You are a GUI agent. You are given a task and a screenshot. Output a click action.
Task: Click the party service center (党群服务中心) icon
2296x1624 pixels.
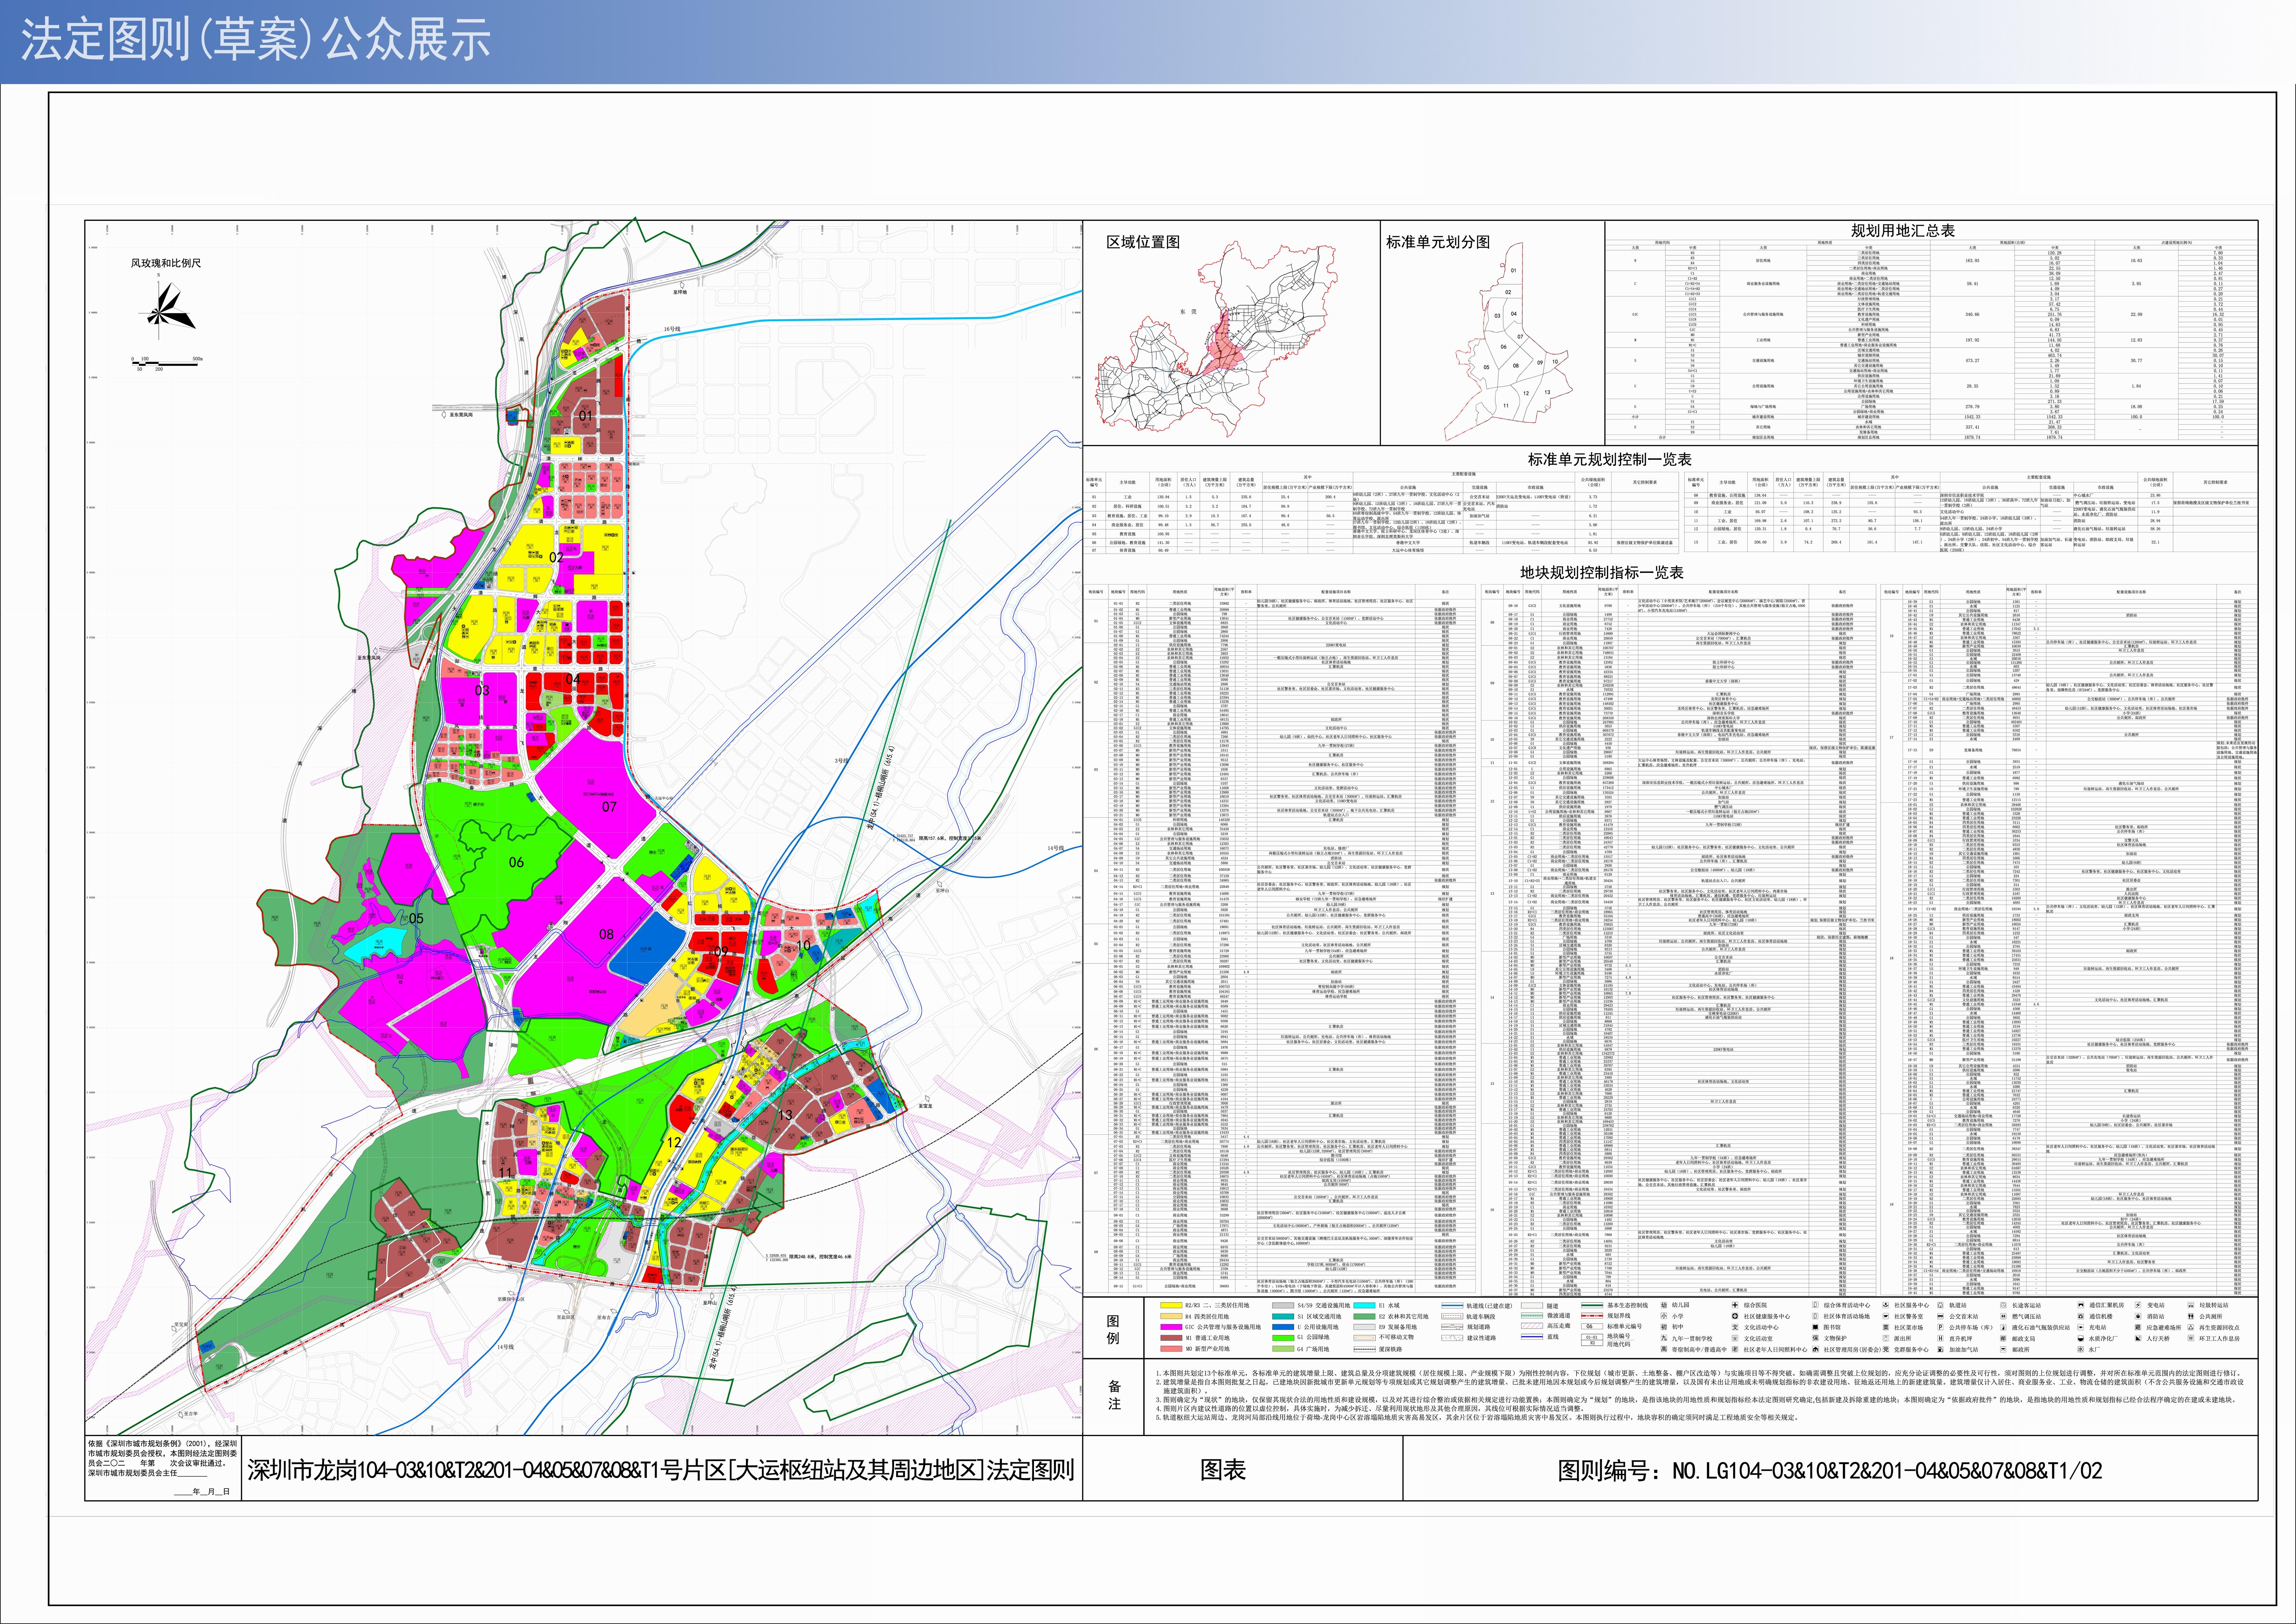tap(1886, 1349)
